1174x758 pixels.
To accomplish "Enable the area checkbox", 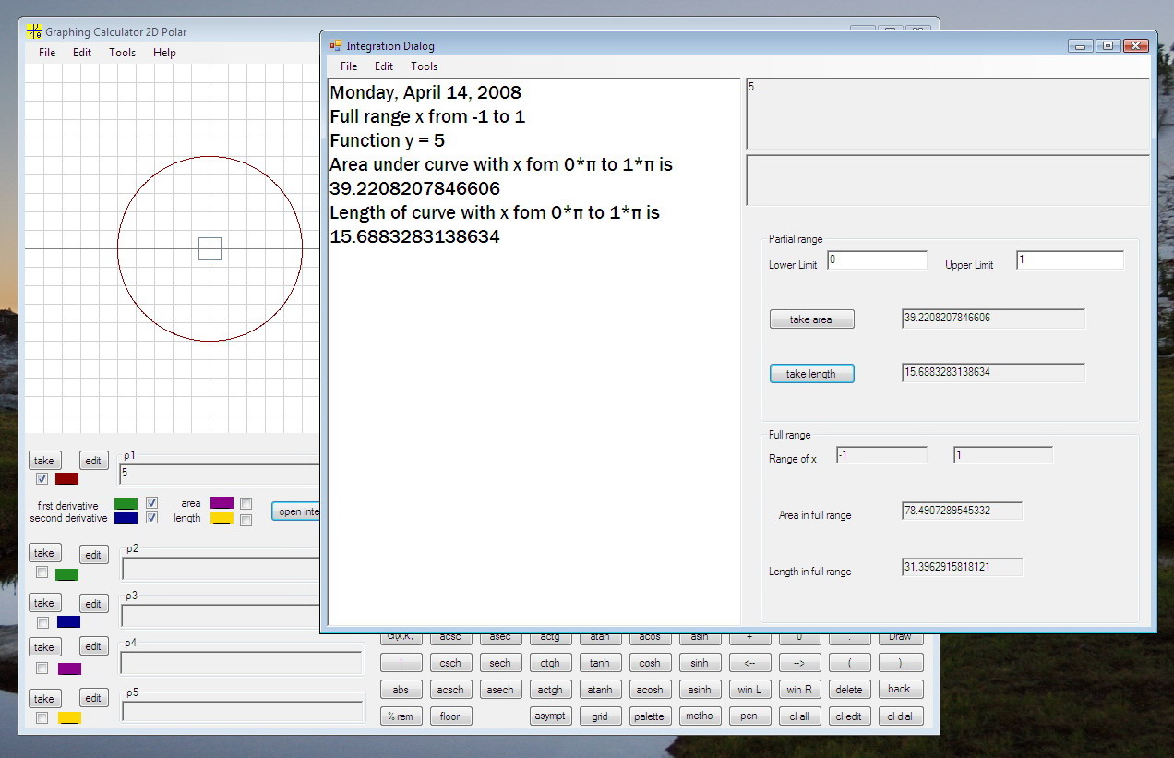I will [246, 504].
